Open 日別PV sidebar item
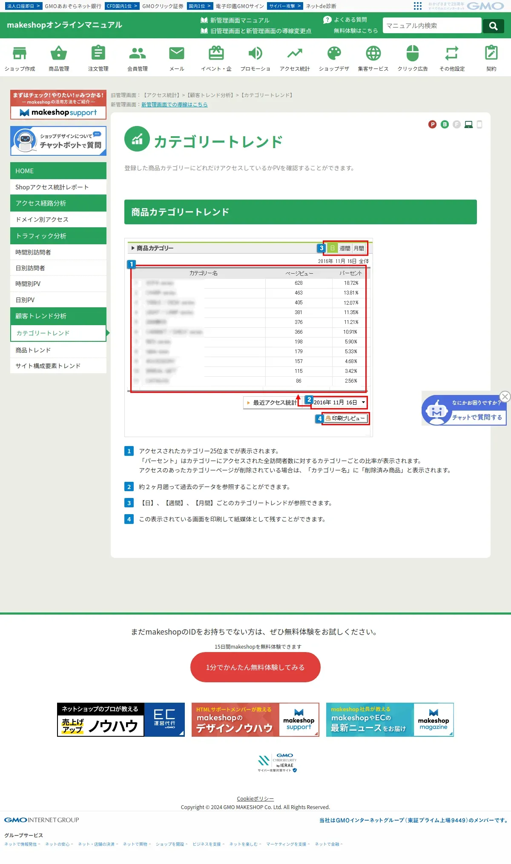Screen dimensions: 511x864 point(58,300)
